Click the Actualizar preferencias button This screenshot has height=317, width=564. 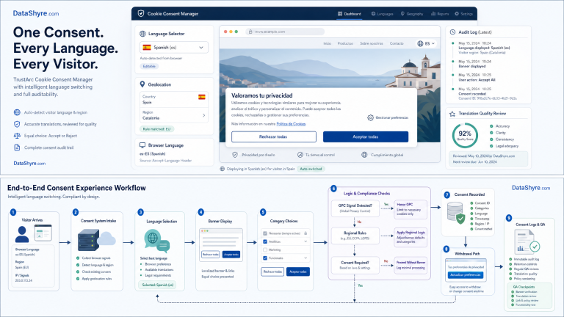(466, 275)
